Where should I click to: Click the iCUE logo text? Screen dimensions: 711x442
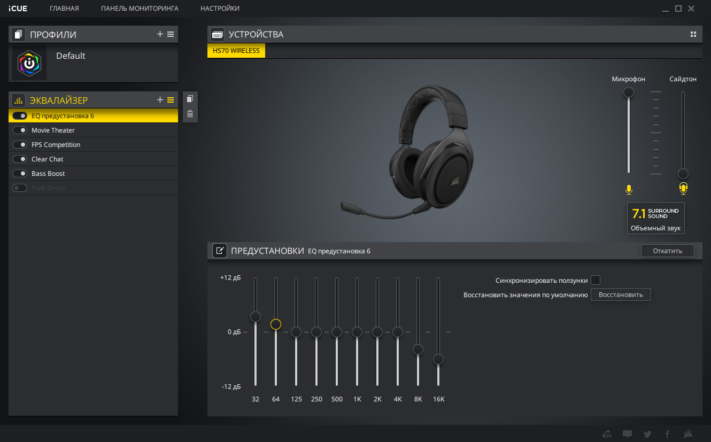[18, 9]
